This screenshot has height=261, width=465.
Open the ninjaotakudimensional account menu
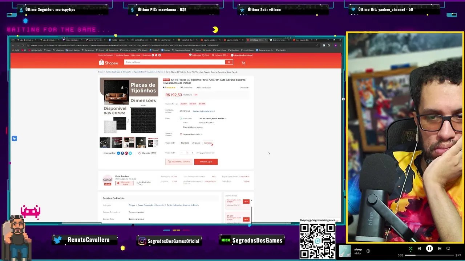coord(242,55)
